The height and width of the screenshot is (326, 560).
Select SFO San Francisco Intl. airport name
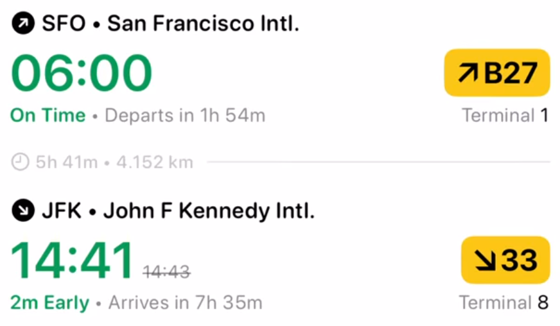tap(170, 24)
